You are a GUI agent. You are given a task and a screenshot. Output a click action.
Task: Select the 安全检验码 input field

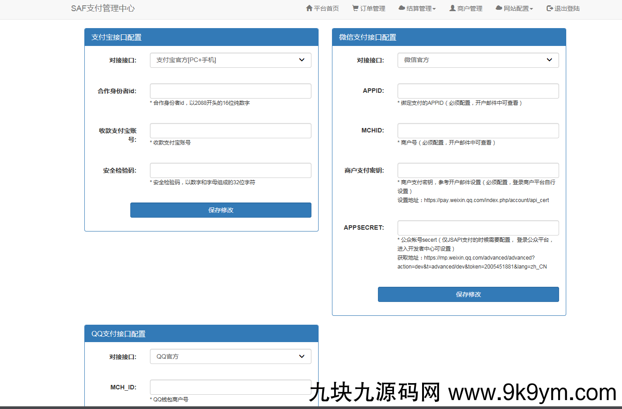click(x=230, y=170)
